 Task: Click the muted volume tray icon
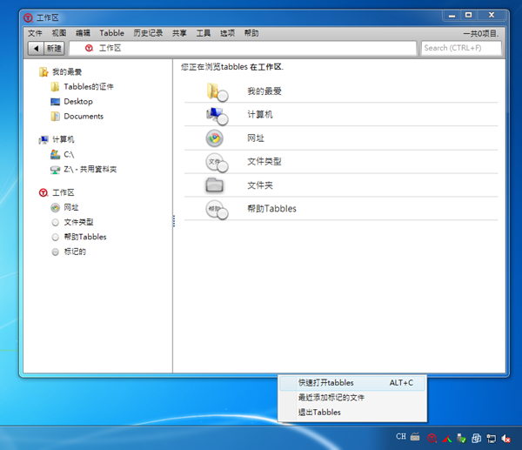(506, 439)
